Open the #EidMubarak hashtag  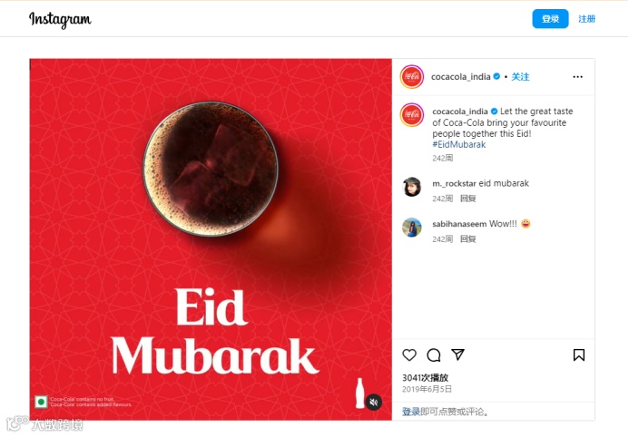coord(459,144)
